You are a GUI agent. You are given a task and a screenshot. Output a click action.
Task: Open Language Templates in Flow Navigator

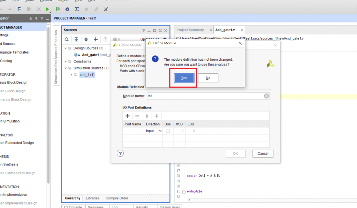tap(14, 52)
